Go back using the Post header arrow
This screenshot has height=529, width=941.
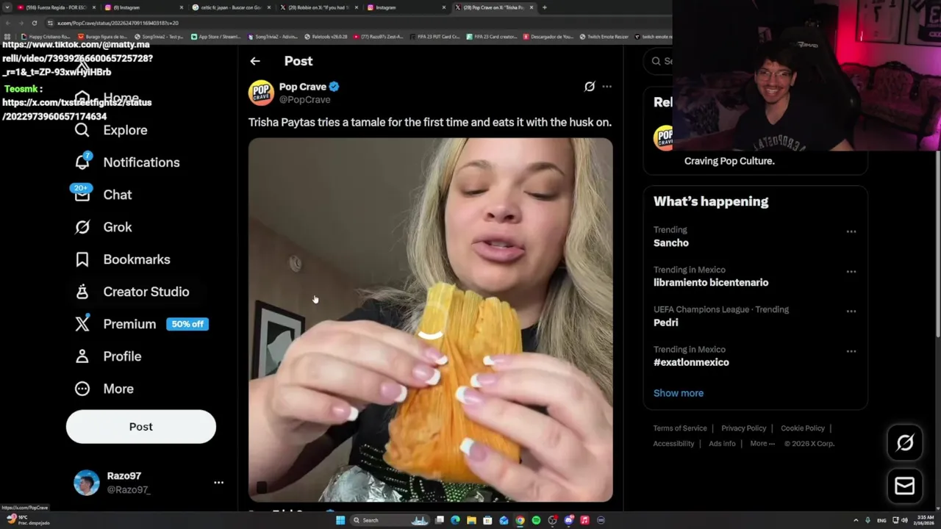(x=255, y=61)
